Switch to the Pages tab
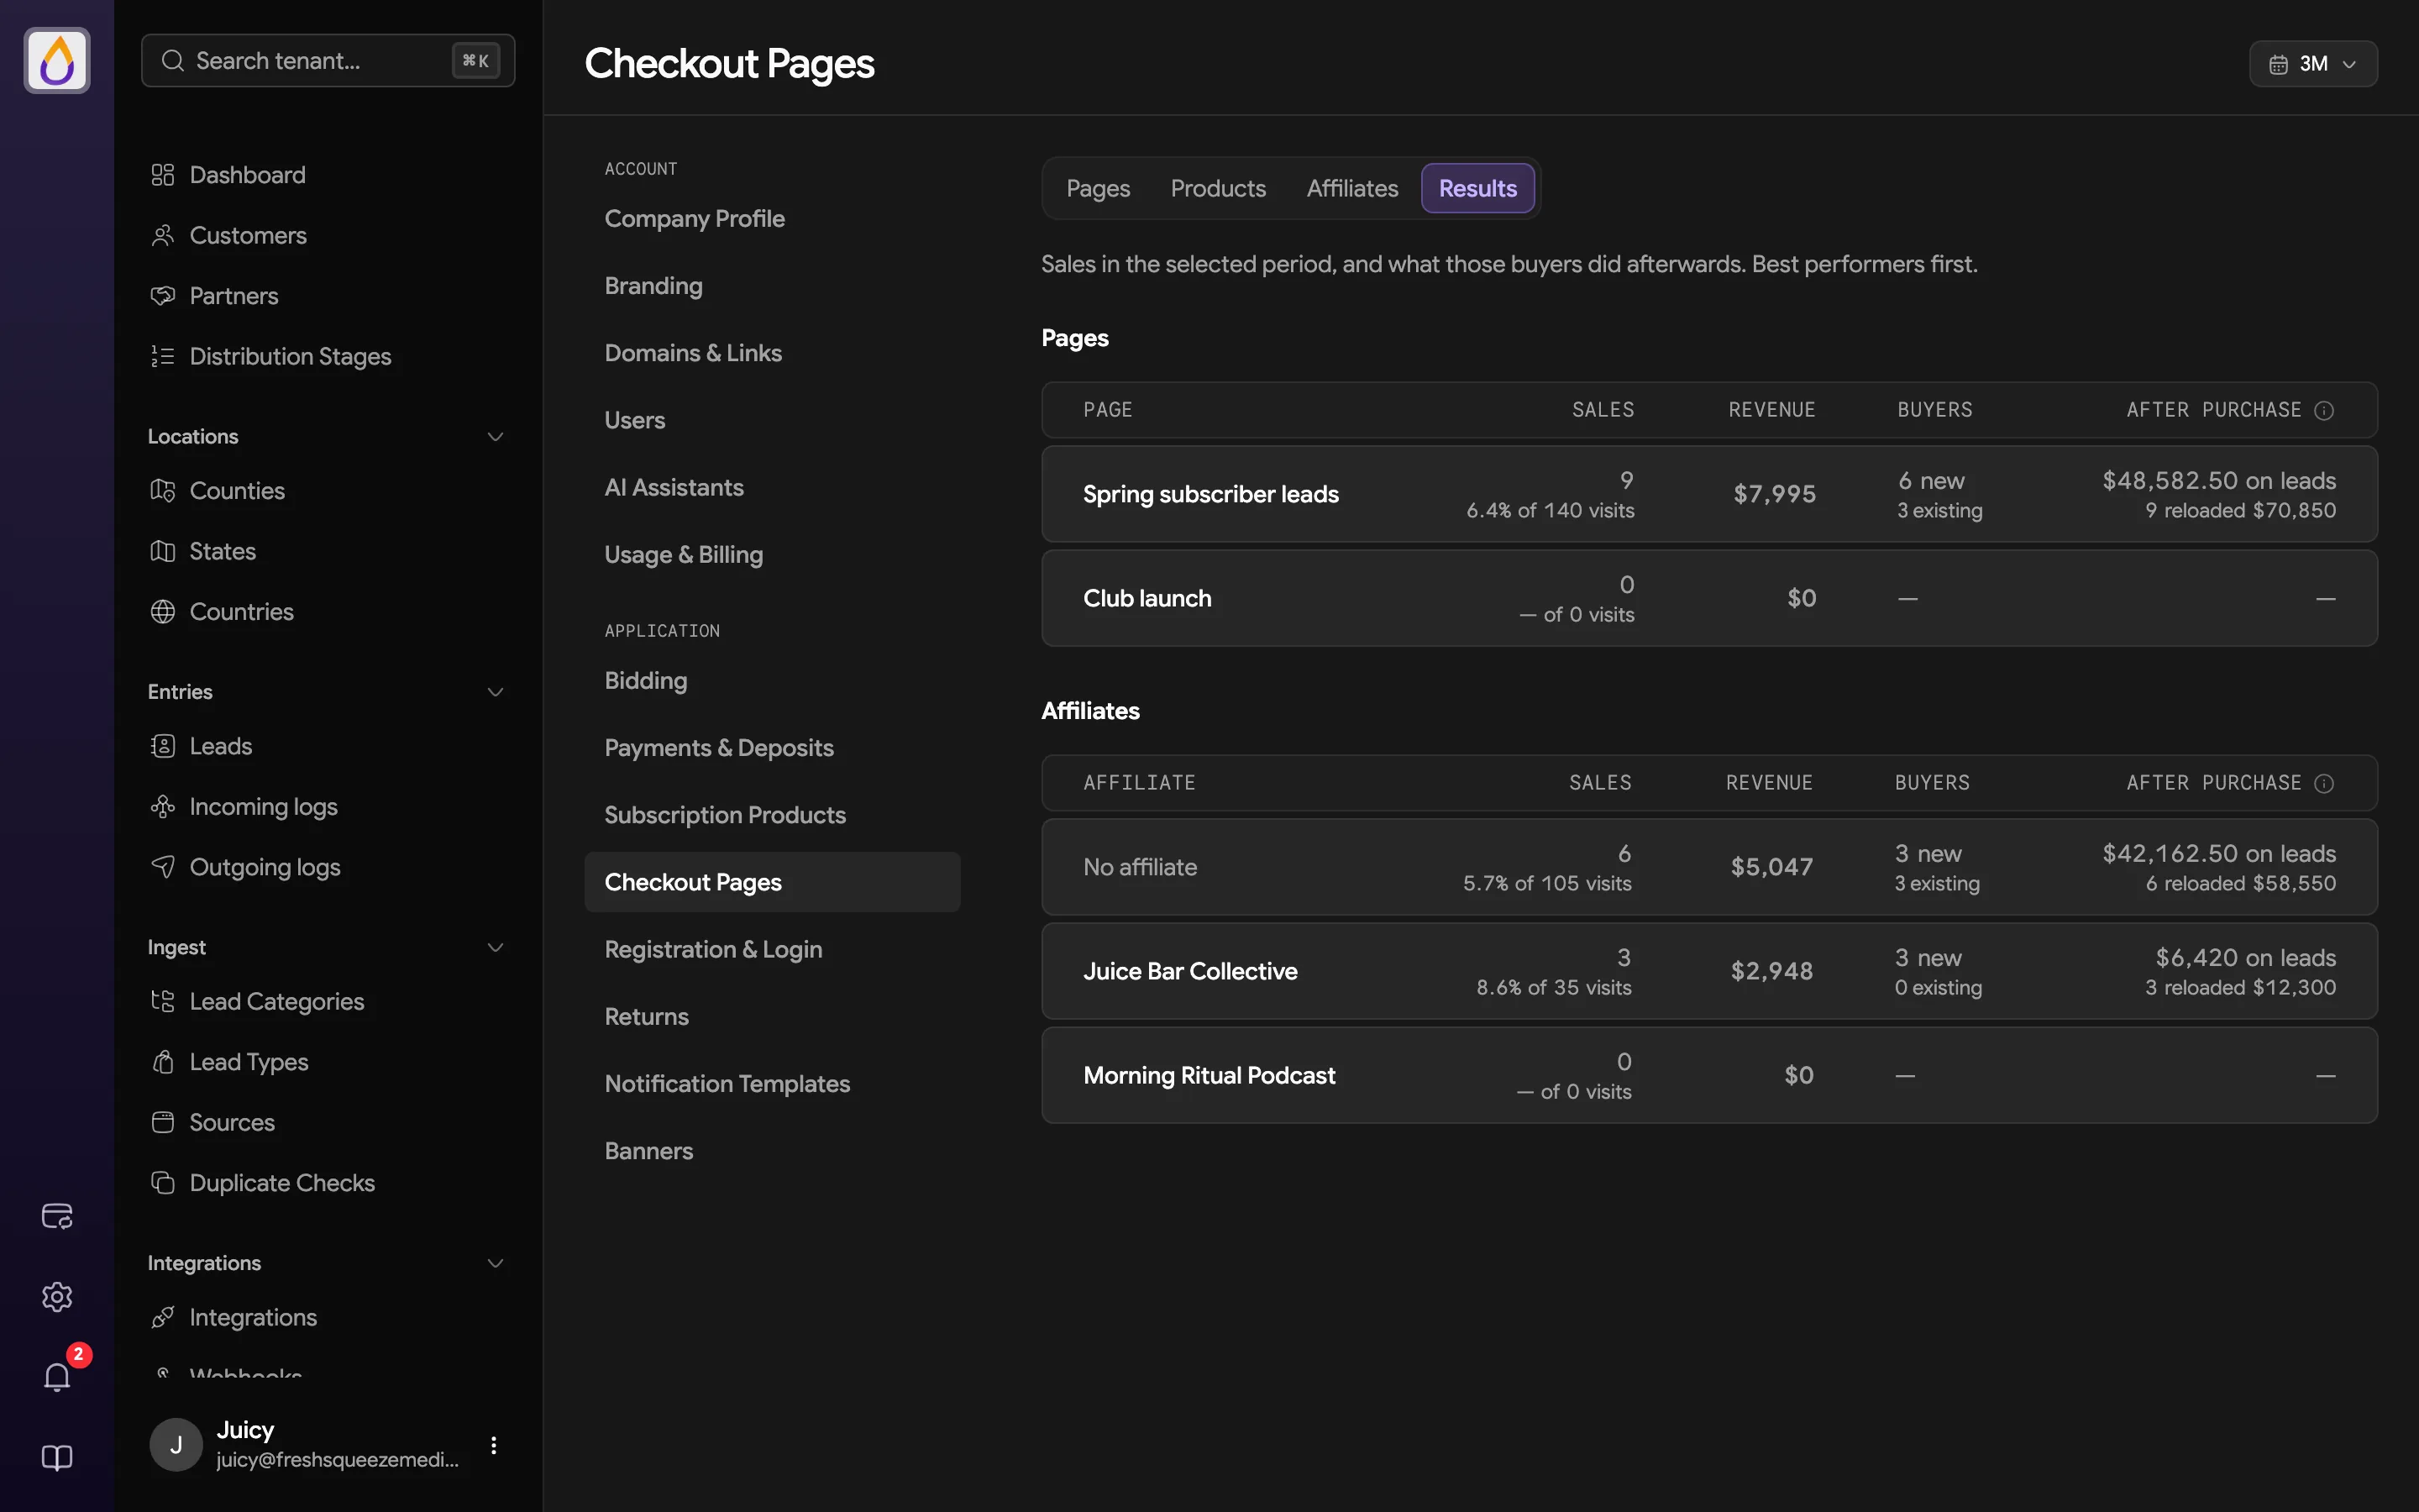Viewport: 2419px width, 1512px height. pyautogui.click(x=1098, y=188)
